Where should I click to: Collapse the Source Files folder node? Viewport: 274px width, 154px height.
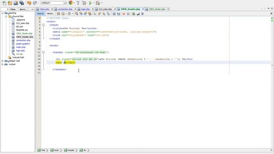[x=6, y=16]
